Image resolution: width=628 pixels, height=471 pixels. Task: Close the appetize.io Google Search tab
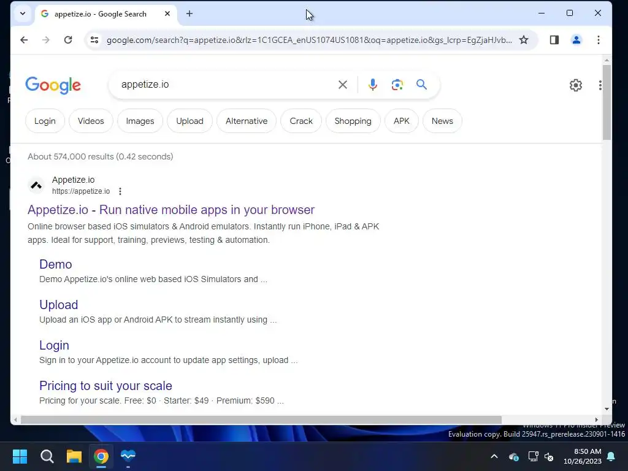click(x=167, y=13)
